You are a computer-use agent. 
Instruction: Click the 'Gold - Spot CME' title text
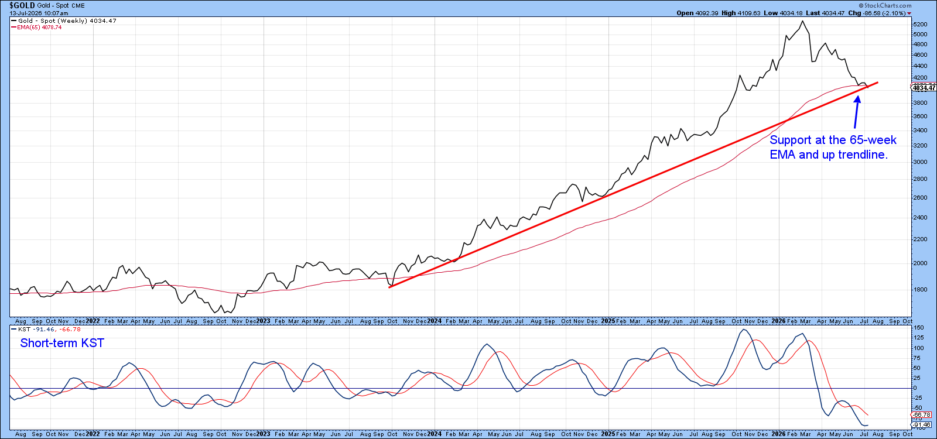click(x=61, y=6)
